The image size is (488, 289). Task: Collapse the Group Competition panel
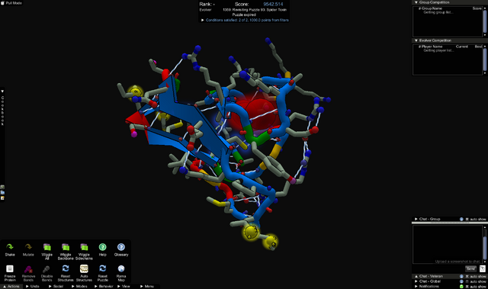tap(416, 2)
